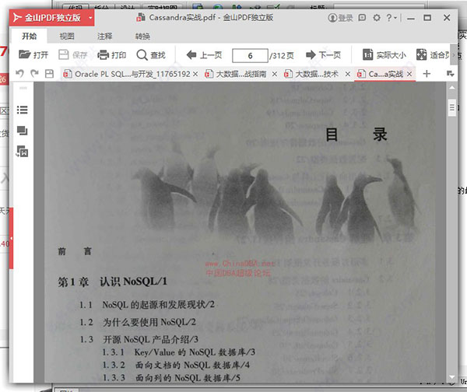Redo with the redo arrow icon
This screenshot has height=392, width=467.
tap(34, 73)
